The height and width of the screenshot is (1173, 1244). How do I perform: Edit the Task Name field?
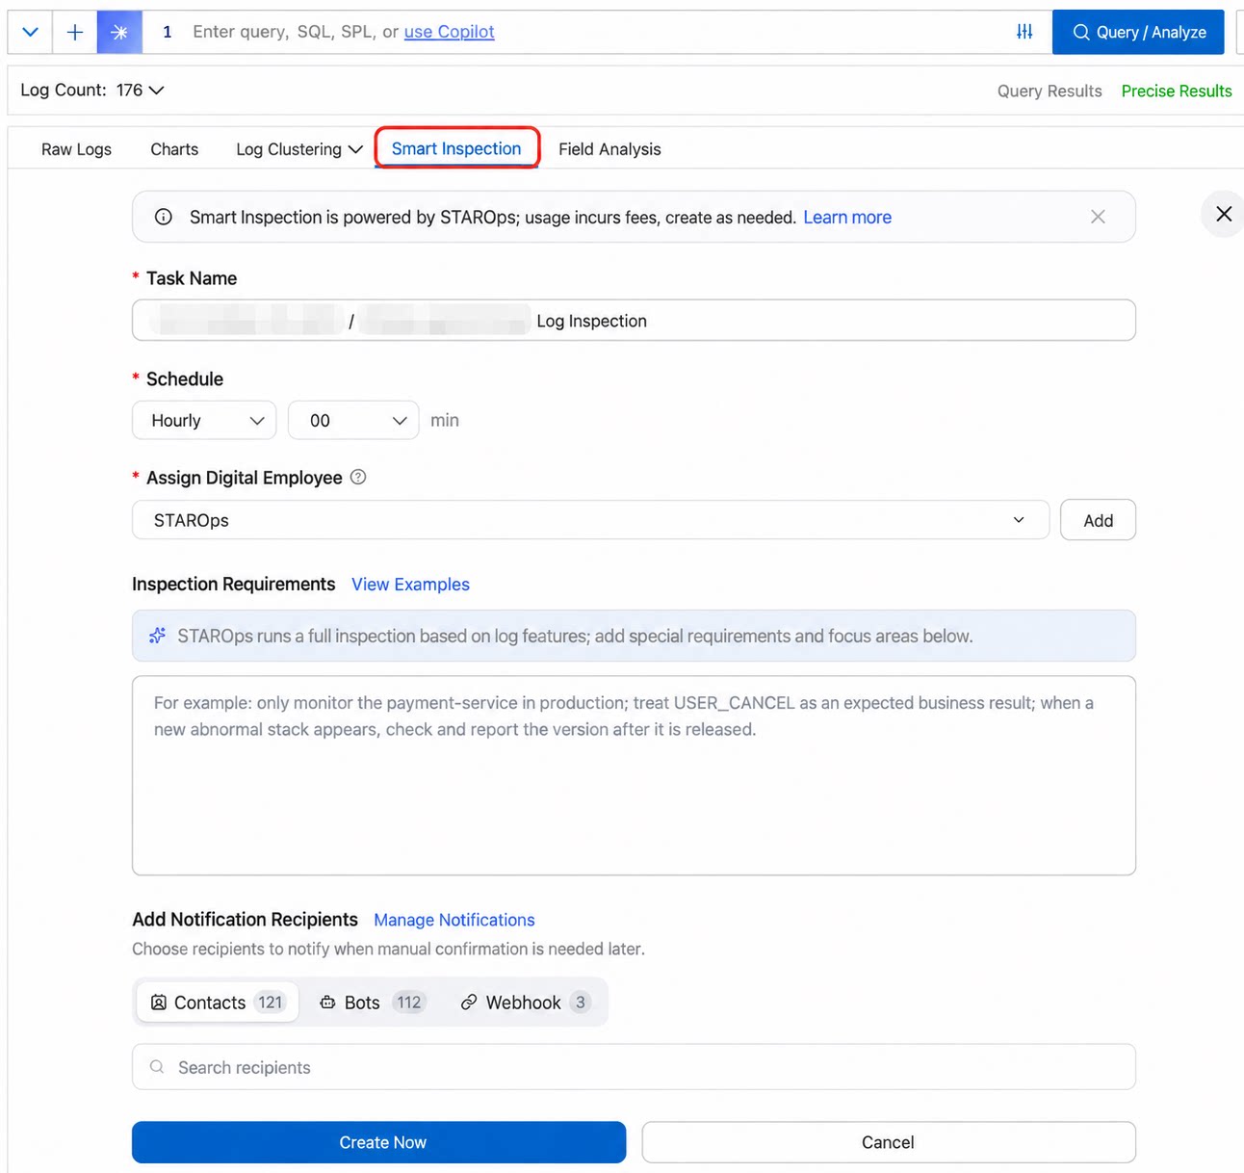tap(634, 321)
